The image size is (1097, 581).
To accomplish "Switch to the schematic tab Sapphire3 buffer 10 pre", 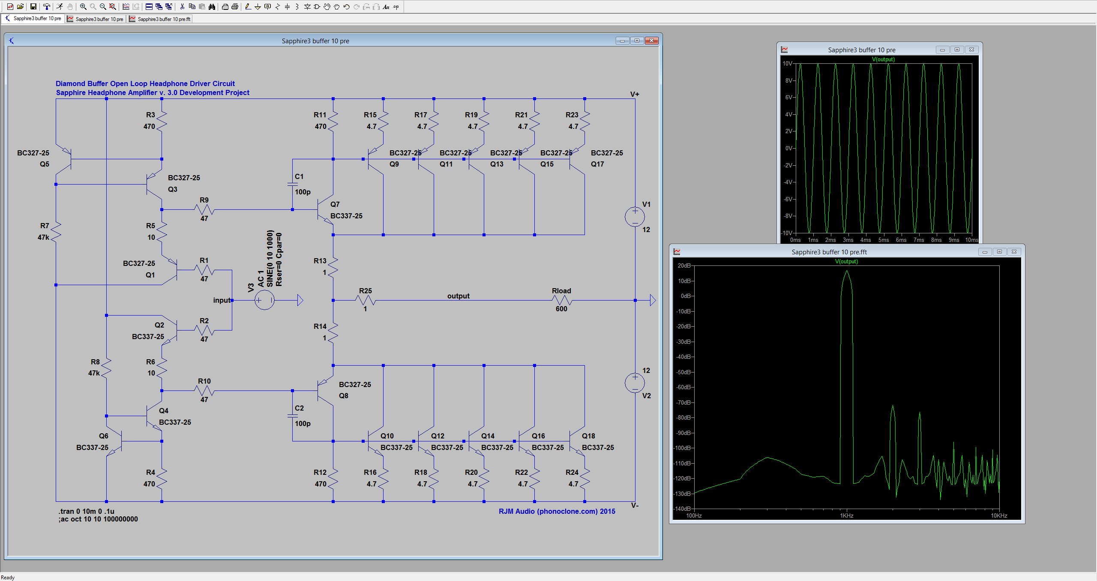I will point(33,18).
